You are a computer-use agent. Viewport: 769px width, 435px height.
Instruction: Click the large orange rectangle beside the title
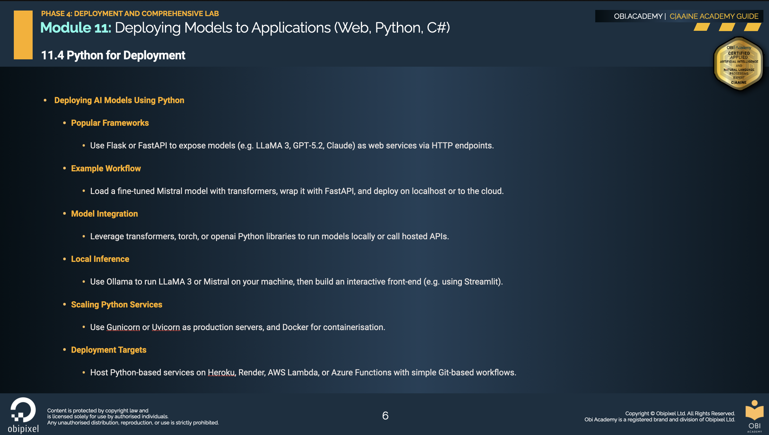point(23,35)
